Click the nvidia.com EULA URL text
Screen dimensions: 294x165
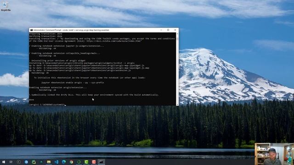coord(114,41)
